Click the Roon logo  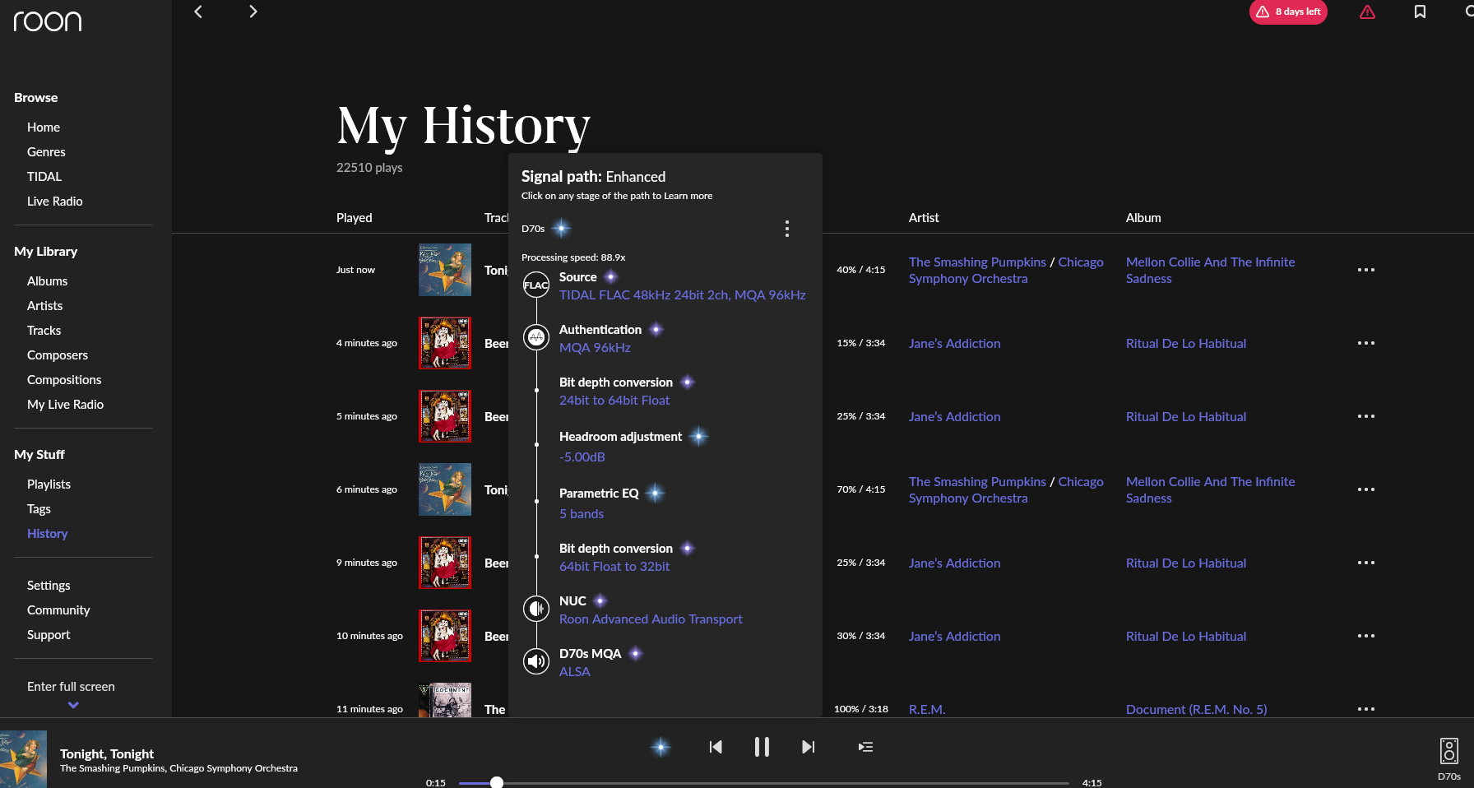[x=48, y=21]
